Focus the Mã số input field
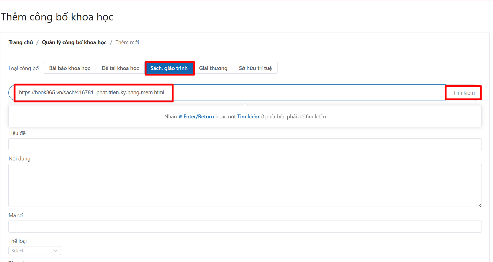Screen dimensions: 493x262 click(245, 227)
